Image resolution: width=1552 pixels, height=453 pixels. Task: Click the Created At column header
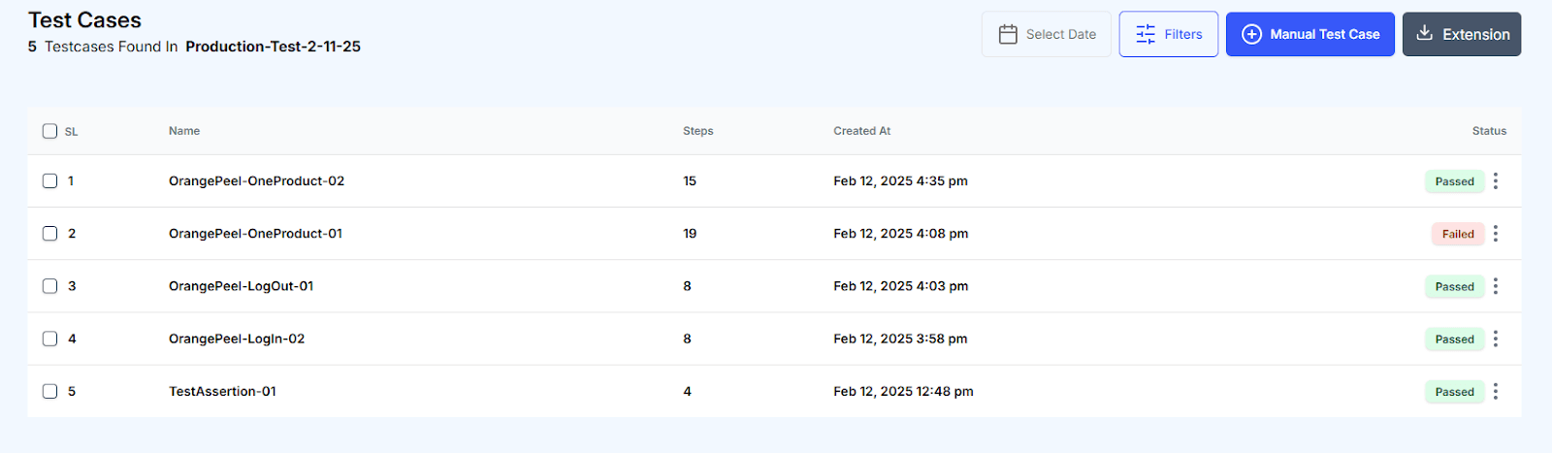[861, 131]
